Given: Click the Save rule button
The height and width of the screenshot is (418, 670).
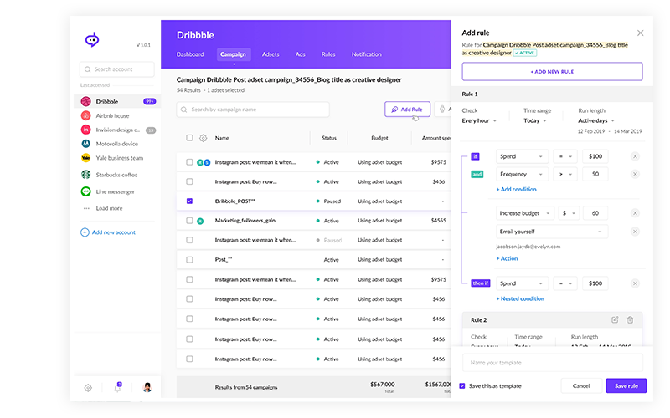Looking at the screenshot, I should tap(626, 385).
